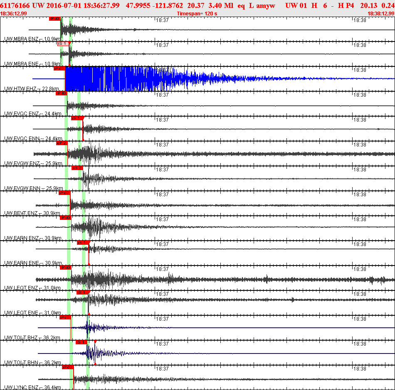Select the iS 1 pick on EARN ENE
The image size is (395, 390).
coord(83,243)
